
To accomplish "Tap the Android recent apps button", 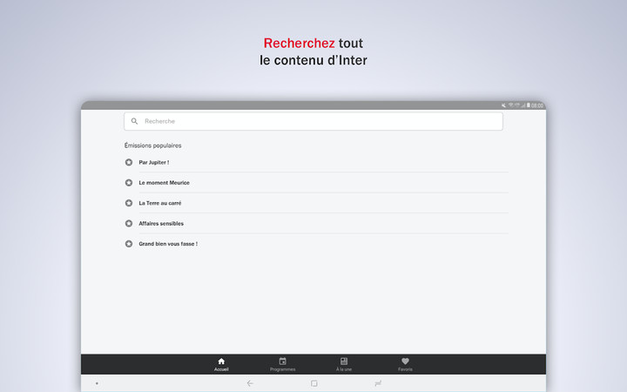I will 378,383.
